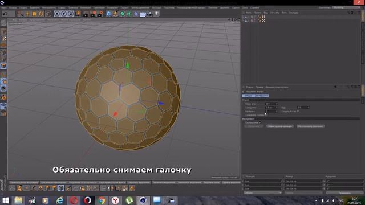Open the Объект dropdown in Coordinates panel
Viewport: 365px width, 205px height.
(x=262, y=193)
